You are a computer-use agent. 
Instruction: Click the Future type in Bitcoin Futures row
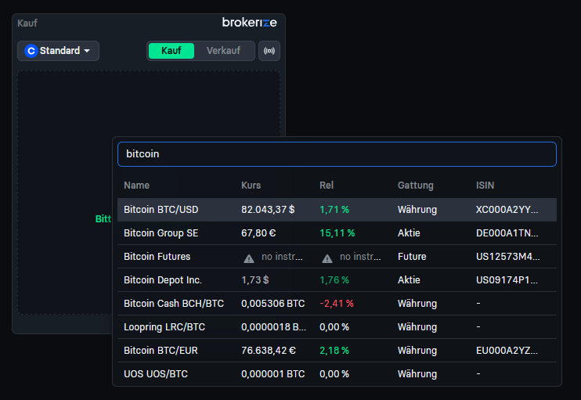[x=412, y=256]
